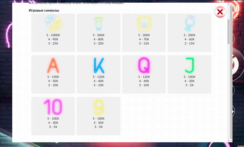
Task: Click the "5 - 150X" payout text
Action: [53, 77]
